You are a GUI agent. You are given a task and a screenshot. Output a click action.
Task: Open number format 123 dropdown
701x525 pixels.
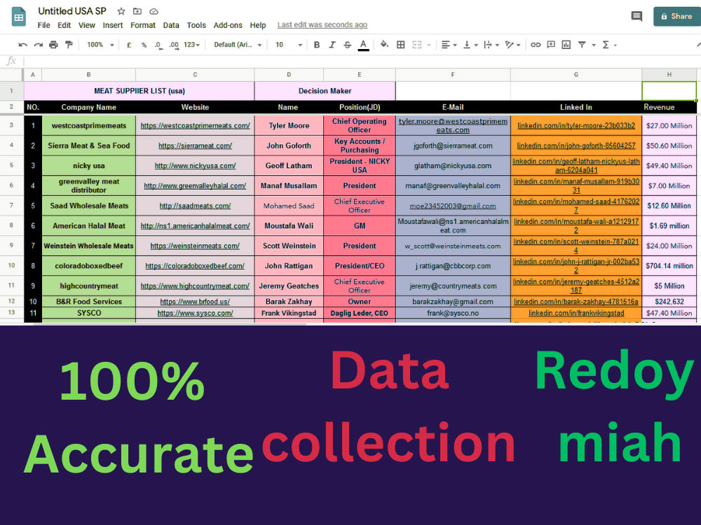[x=191, y=45]
